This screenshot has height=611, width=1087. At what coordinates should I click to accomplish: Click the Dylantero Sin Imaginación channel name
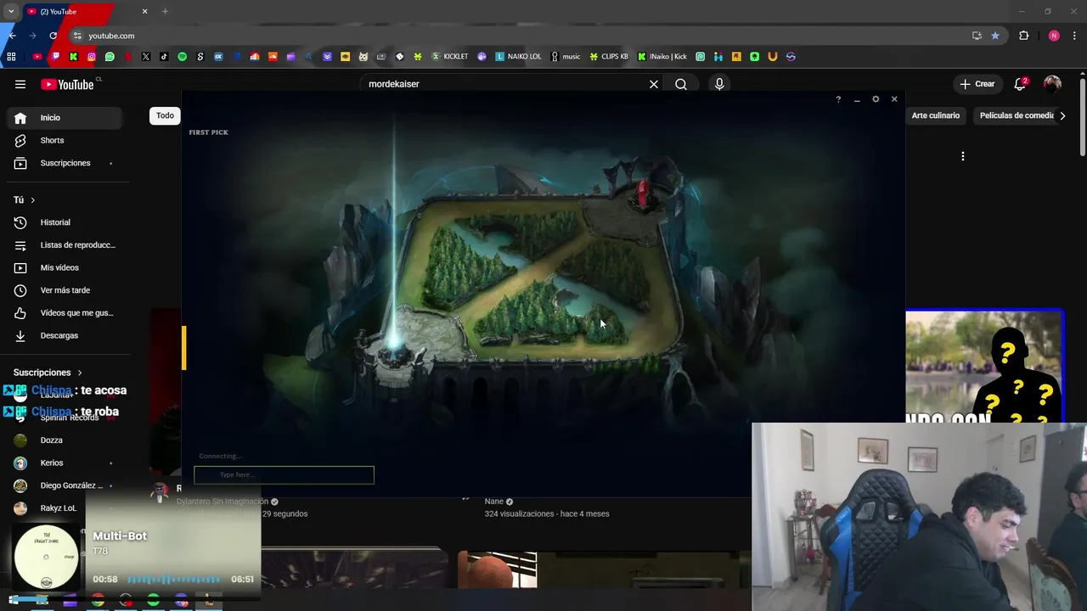pyautogui.click(x=222, y=502)
